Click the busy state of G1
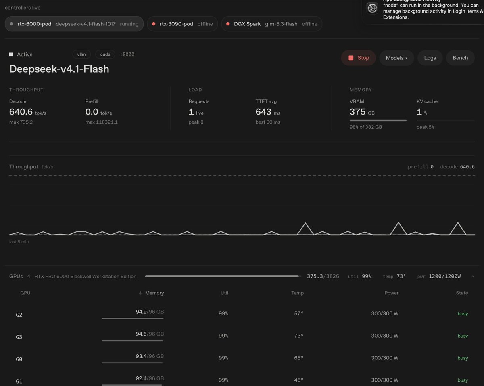Viewport: 484px width, 386px height. pos(463,380)
